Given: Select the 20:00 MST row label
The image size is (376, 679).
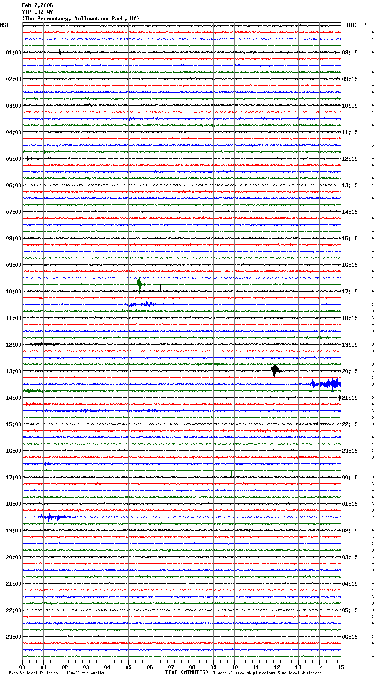Looking at the screenshot, I should point(14,557).
